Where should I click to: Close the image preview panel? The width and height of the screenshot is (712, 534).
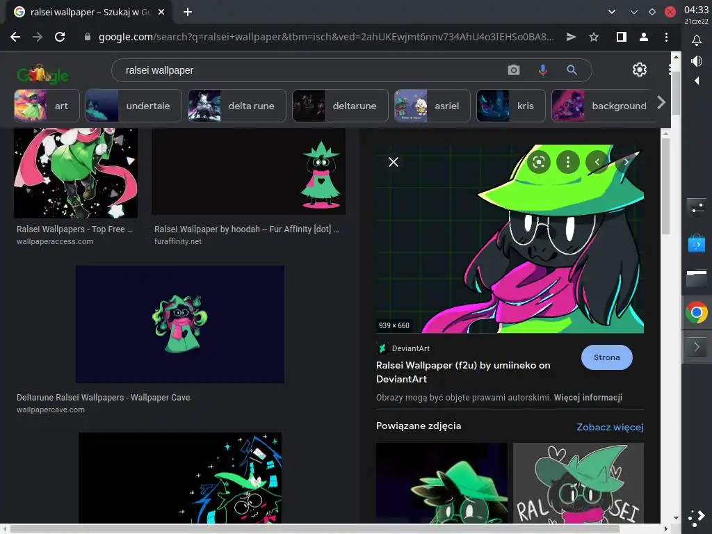[x=394, y=162]
